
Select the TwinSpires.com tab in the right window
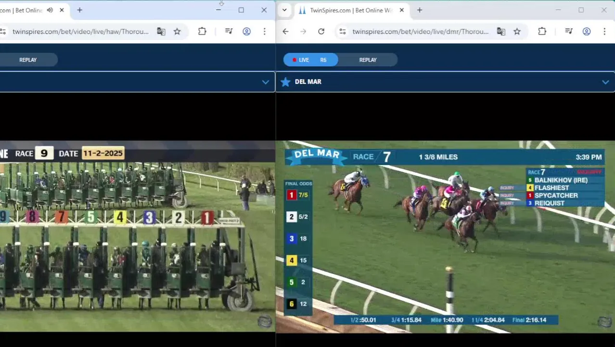pos(351,10)
